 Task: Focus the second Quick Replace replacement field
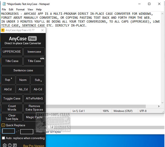[x=27, y=132]
